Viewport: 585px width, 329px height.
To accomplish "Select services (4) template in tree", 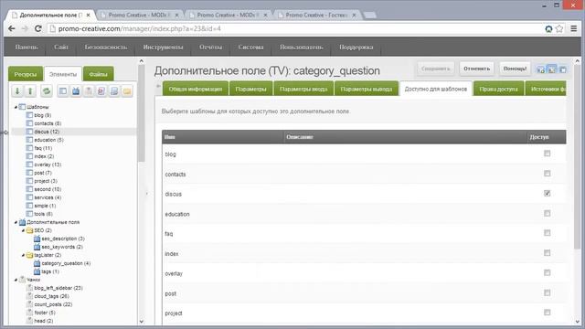I will pyautogui.click(x=48, y=197).
